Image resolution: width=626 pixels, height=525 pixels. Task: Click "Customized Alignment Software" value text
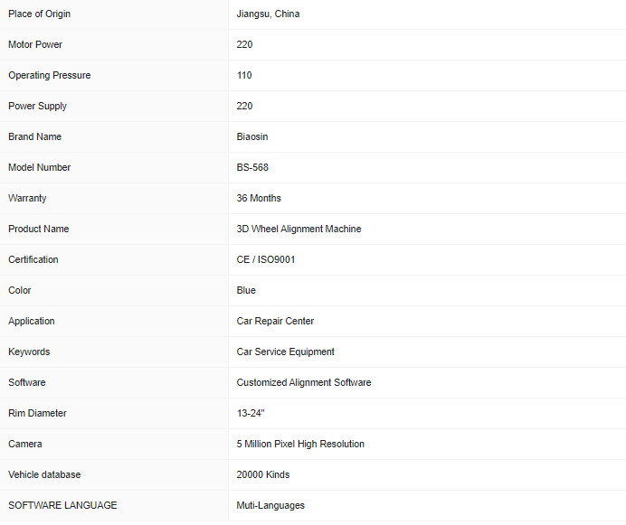[x=304, y=382]
